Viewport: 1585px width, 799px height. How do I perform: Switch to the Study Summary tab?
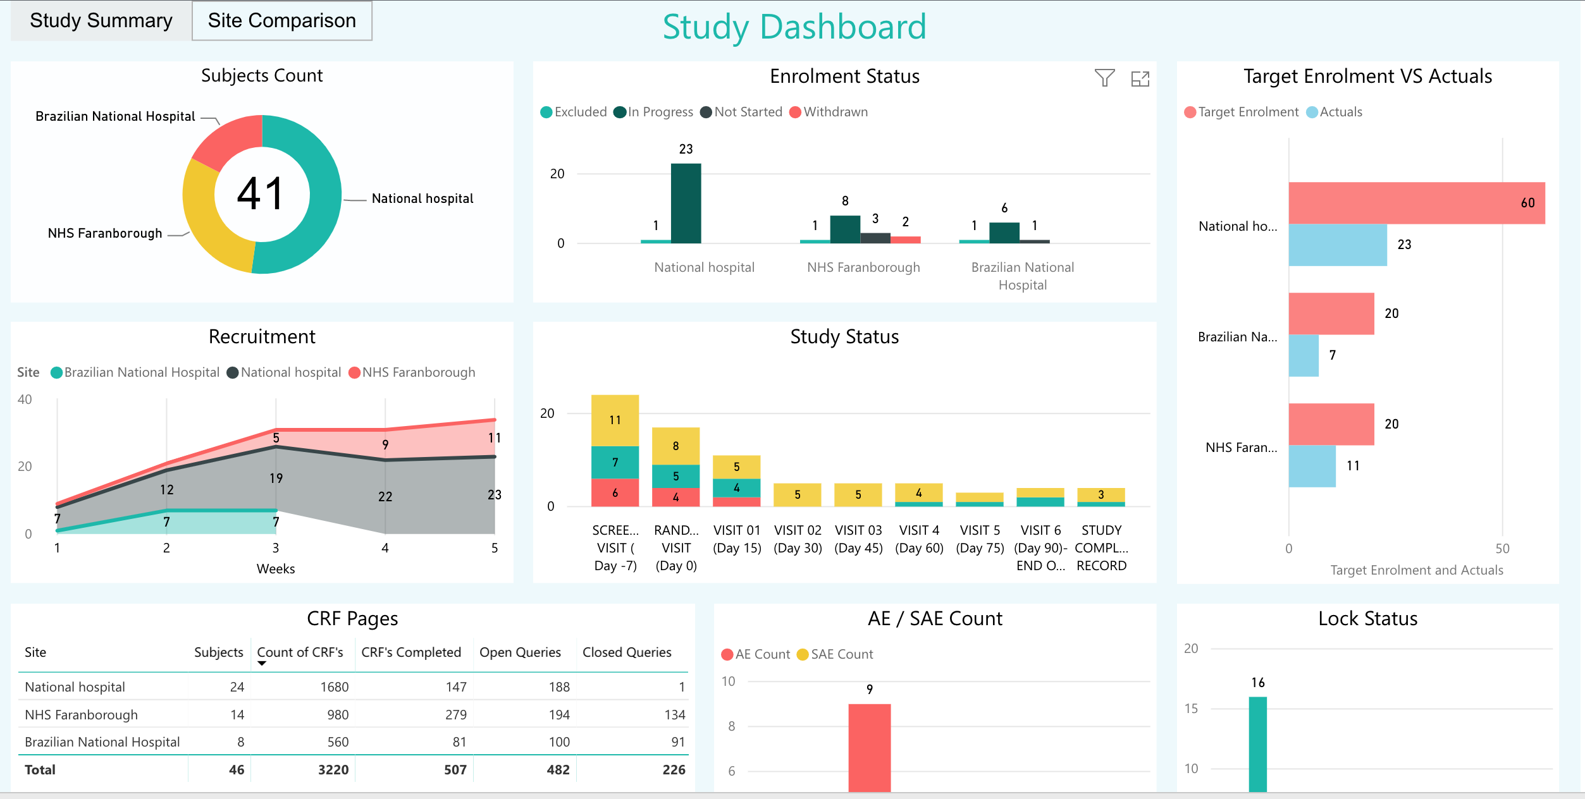click(x=101, y=21)
